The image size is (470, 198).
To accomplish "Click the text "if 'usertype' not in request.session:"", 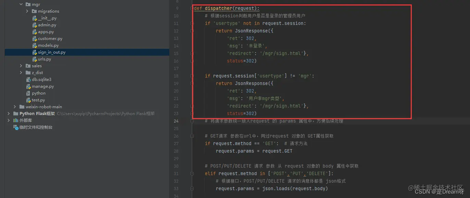I will point(255,24).
